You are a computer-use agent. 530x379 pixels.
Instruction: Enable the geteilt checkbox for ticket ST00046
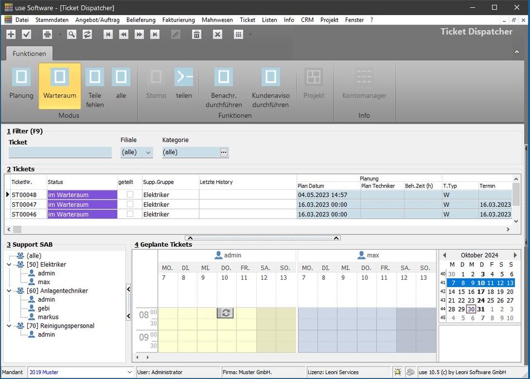coord(130,214)
